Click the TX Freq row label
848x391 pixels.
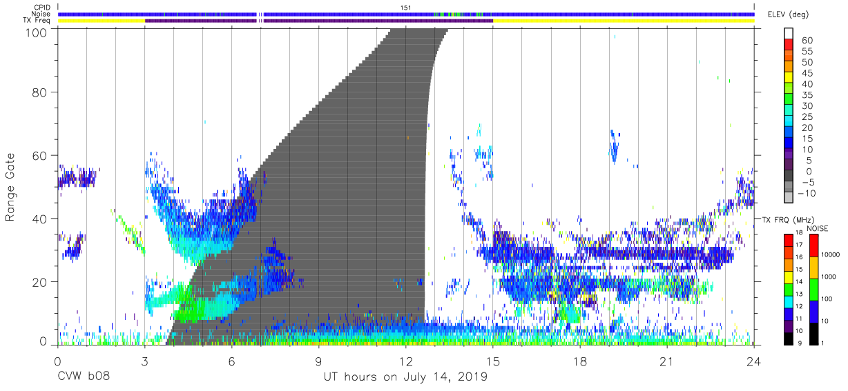[38, 20]
